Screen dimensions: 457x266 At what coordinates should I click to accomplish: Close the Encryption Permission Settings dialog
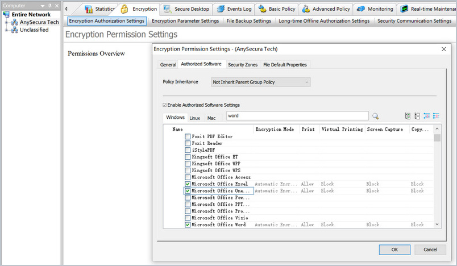point(443,49)
